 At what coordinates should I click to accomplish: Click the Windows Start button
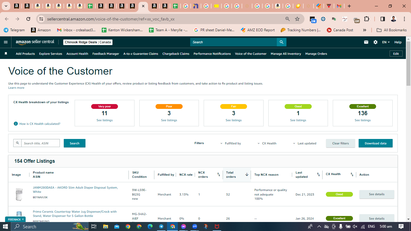pyautogui.click(x=5, y=226)
